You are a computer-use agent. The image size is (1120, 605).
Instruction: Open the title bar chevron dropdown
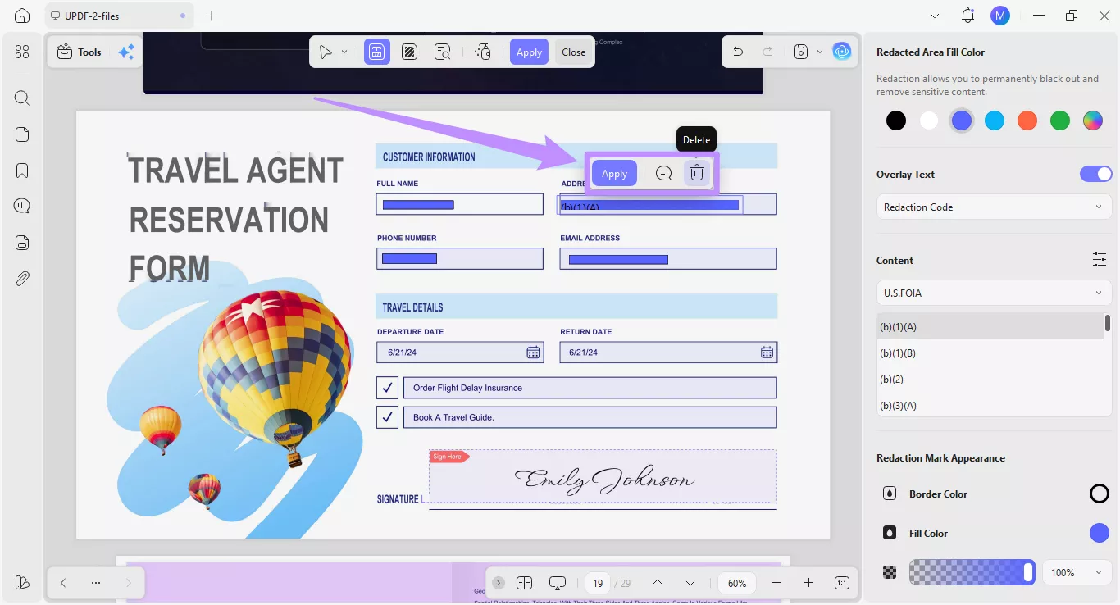[x=936, y=16]
